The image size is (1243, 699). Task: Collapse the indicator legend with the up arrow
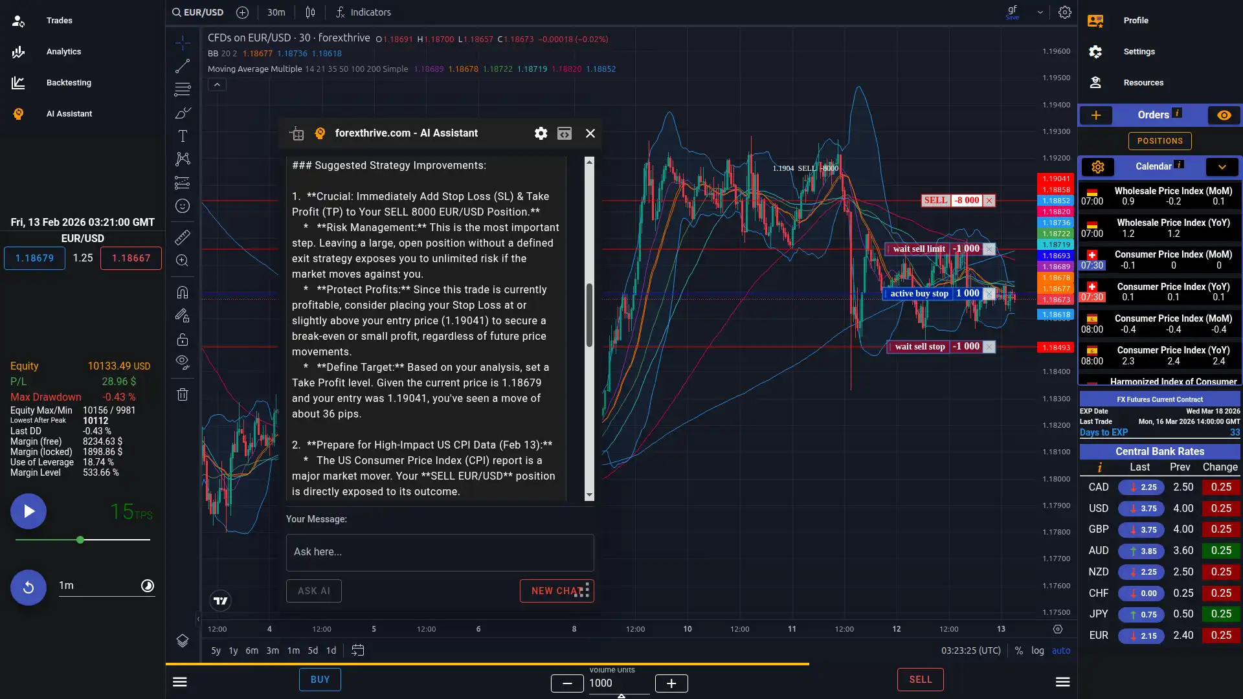(x=217, y=84)
